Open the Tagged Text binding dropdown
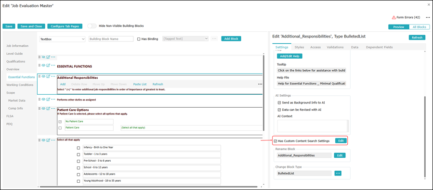The width and height of the screenshot is (433, 190). [185, 39]
